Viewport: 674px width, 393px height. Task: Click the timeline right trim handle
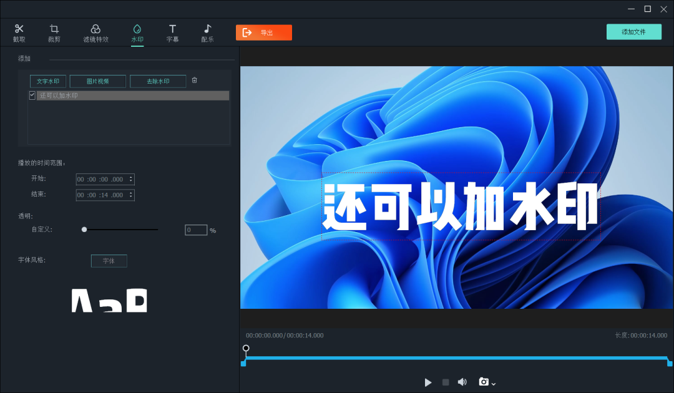pos(669,363)
